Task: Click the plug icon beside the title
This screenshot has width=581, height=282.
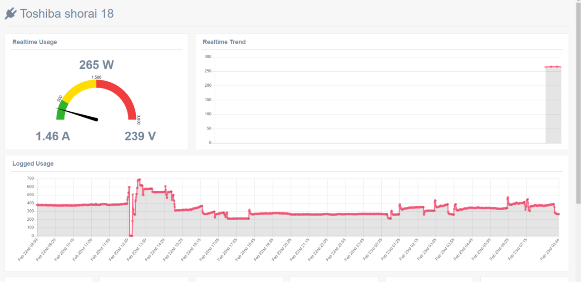Action: [x=10, y=14]
